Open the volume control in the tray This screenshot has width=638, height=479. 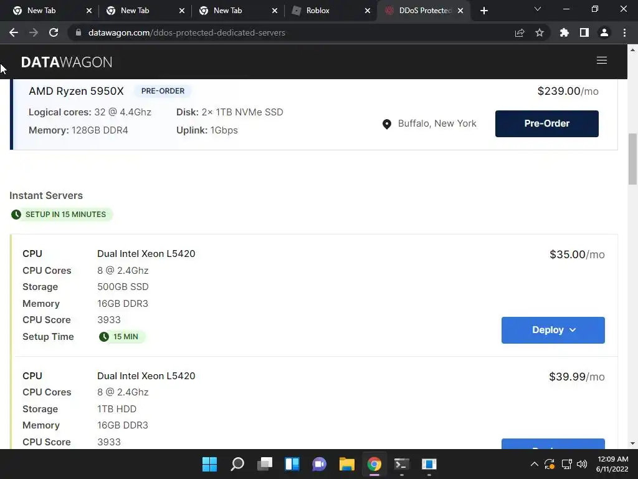coord(583,464)
